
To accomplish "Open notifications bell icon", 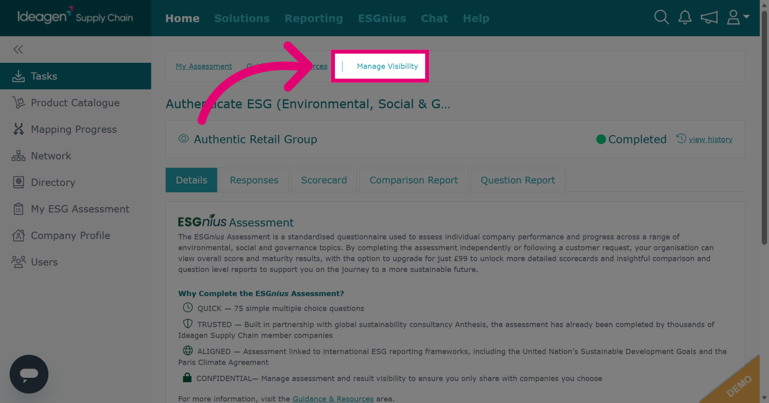I will pos(685,17).
